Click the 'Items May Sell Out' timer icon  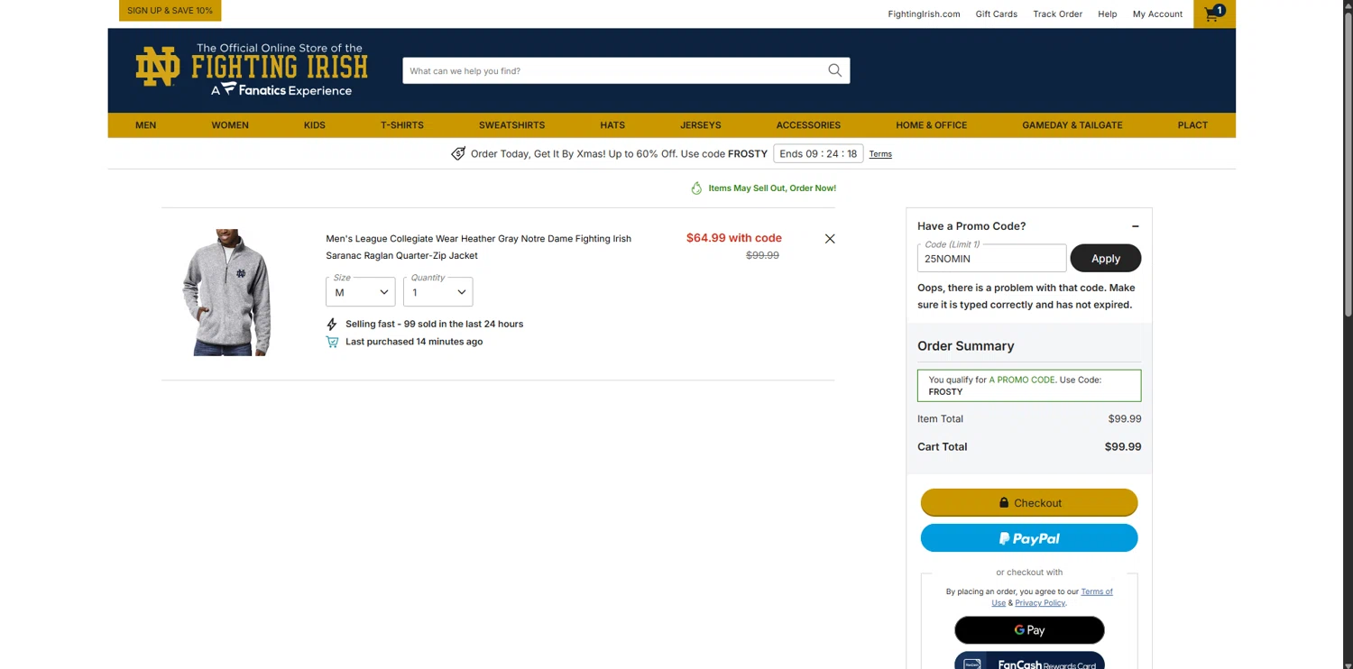click(696, 188)
